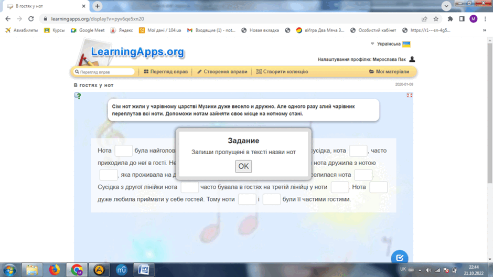Toggle fullscreen mode of the exercise
This screenshot has width=493, height=277.
[410, 95]
